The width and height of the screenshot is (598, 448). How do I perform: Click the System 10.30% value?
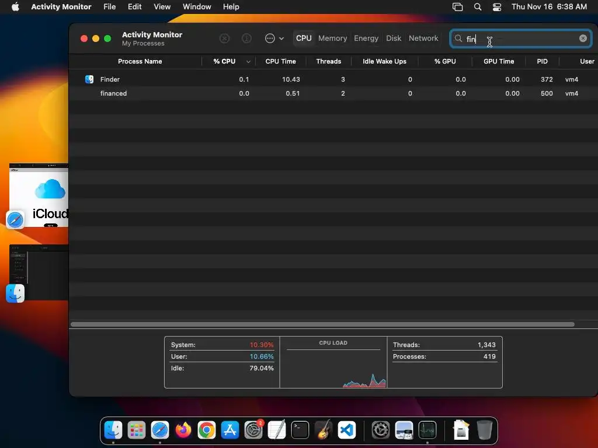pos(262,345)
